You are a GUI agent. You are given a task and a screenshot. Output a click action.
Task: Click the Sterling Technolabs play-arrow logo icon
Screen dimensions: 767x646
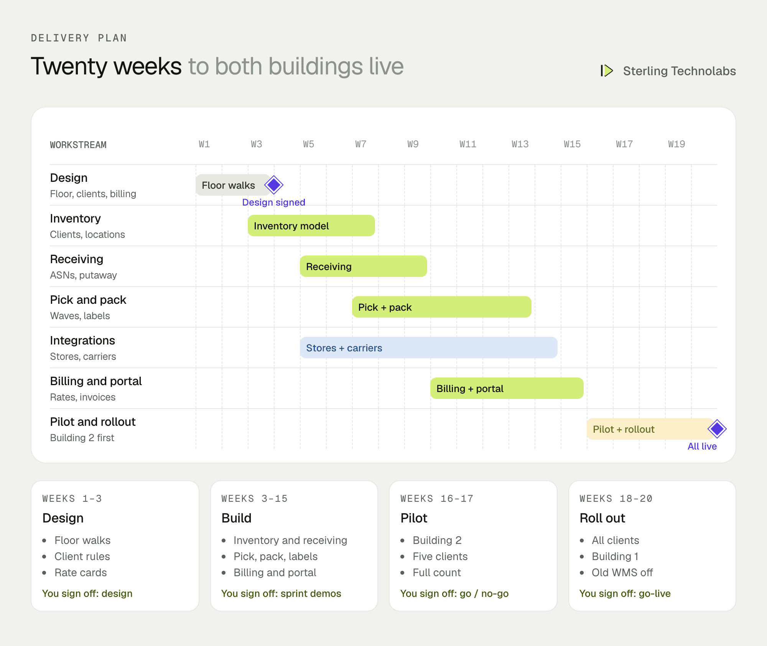click(607, 71)
